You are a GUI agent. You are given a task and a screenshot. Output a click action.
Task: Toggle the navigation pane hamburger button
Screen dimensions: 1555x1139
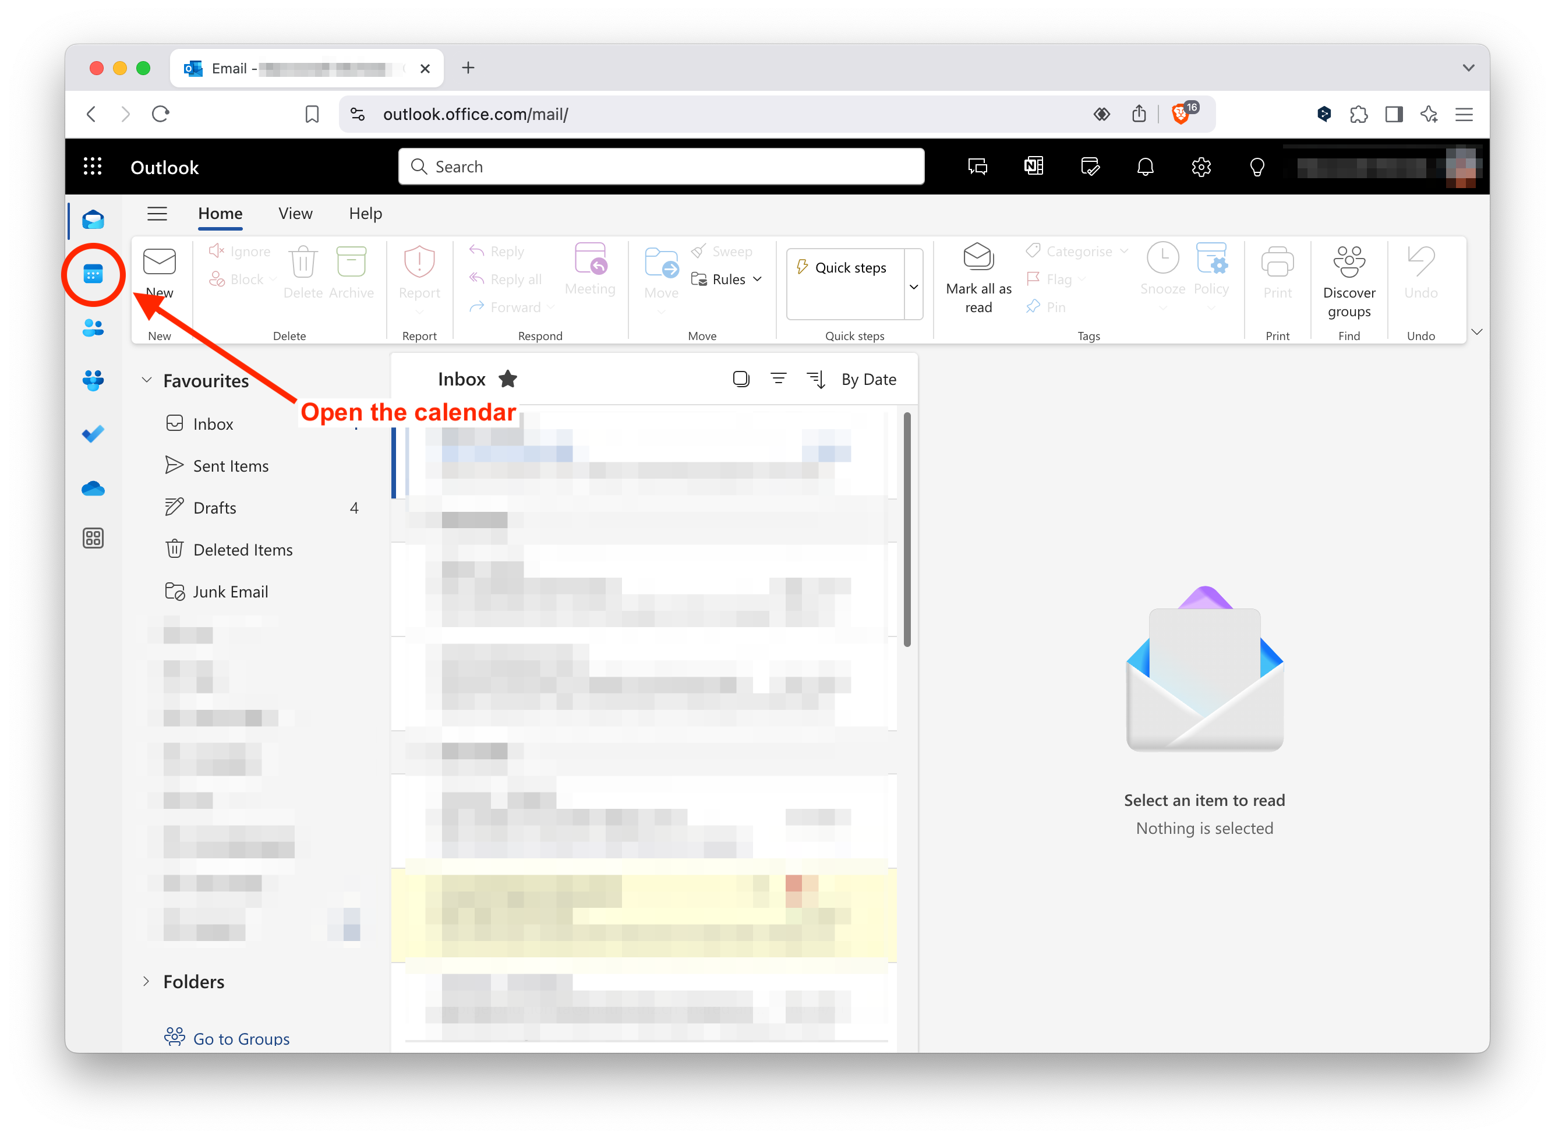[157, 214]
